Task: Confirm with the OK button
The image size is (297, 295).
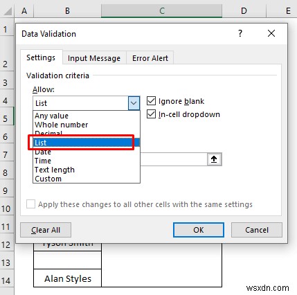Action: click(199, 230)
